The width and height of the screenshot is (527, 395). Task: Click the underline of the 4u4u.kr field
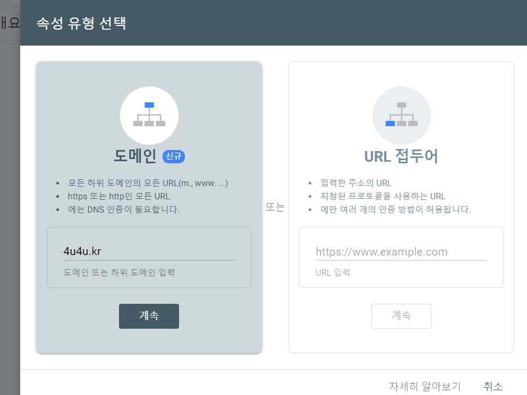click(149, 260)
